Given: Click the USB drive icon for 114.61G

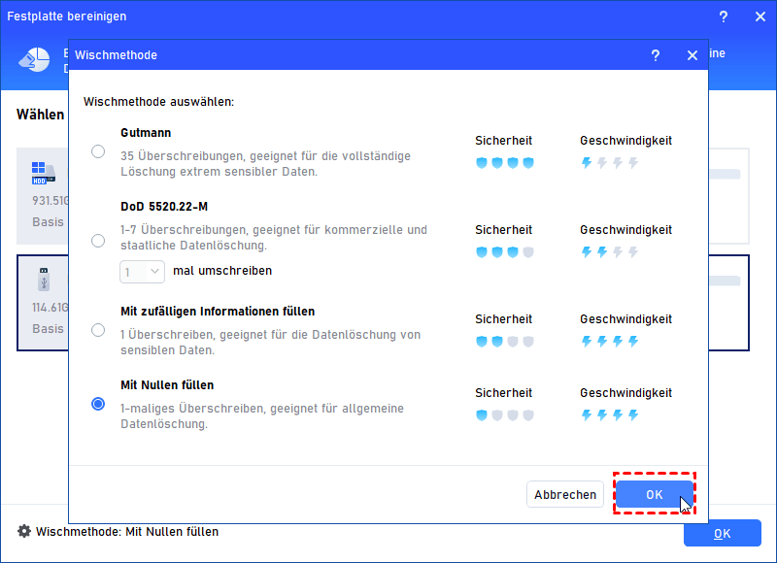Looking at the screenshot, I should pos(44,281).
